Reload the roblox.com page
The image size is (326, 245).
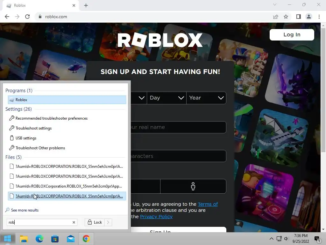coord(27,17)
